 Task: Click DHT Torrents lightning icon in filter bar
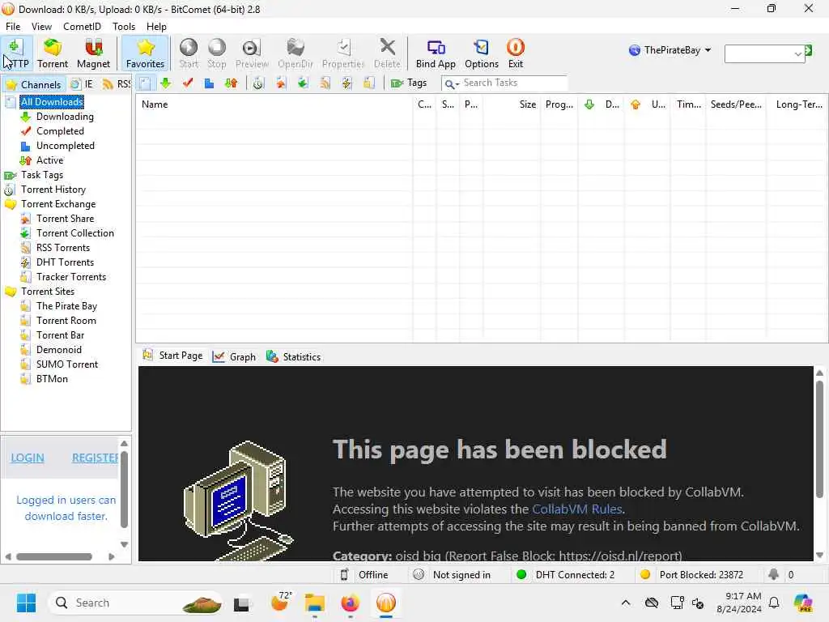346,83
